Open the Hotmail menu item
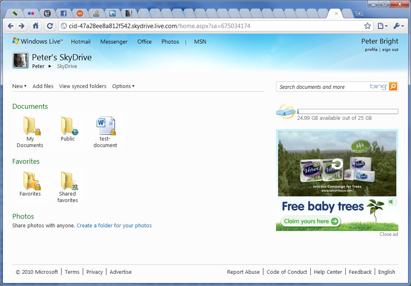The width and height of the screenshot is (411, 286). pos(81,42)
